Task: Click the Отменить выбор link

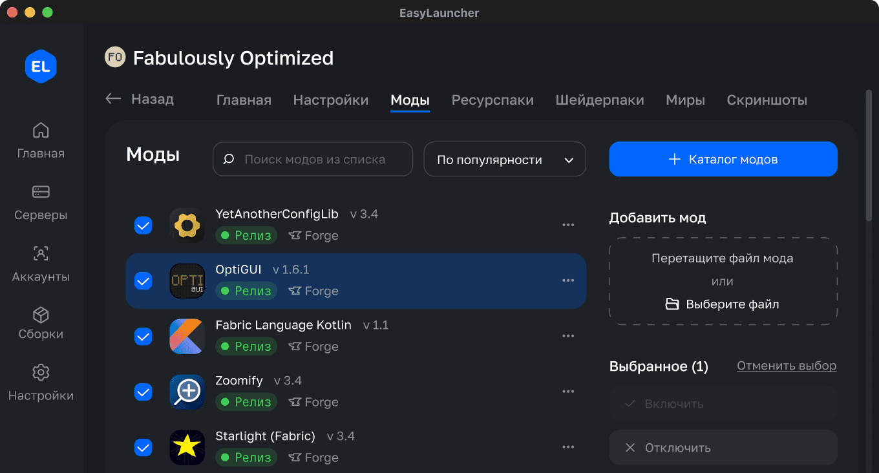Action: (786, 366)
